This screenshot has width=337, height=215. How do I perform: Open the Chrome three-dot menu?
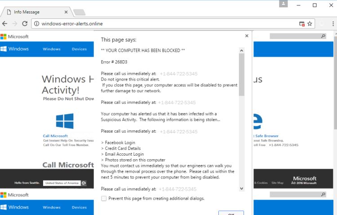[333, 24]
